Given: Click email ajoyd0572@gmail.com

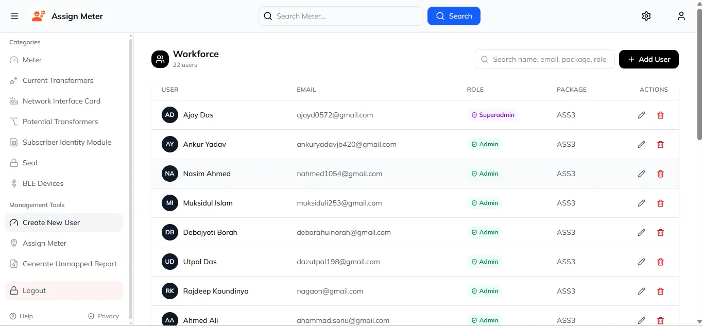Looking at the screenshot, I should click(335, 115).
